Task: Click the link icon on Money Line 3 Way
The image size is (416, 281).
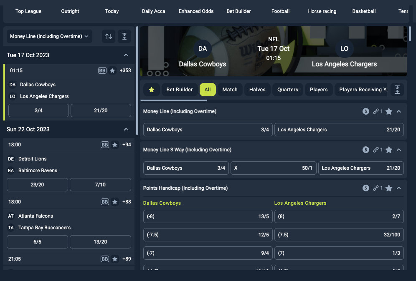Action: (x=375, y=150)
